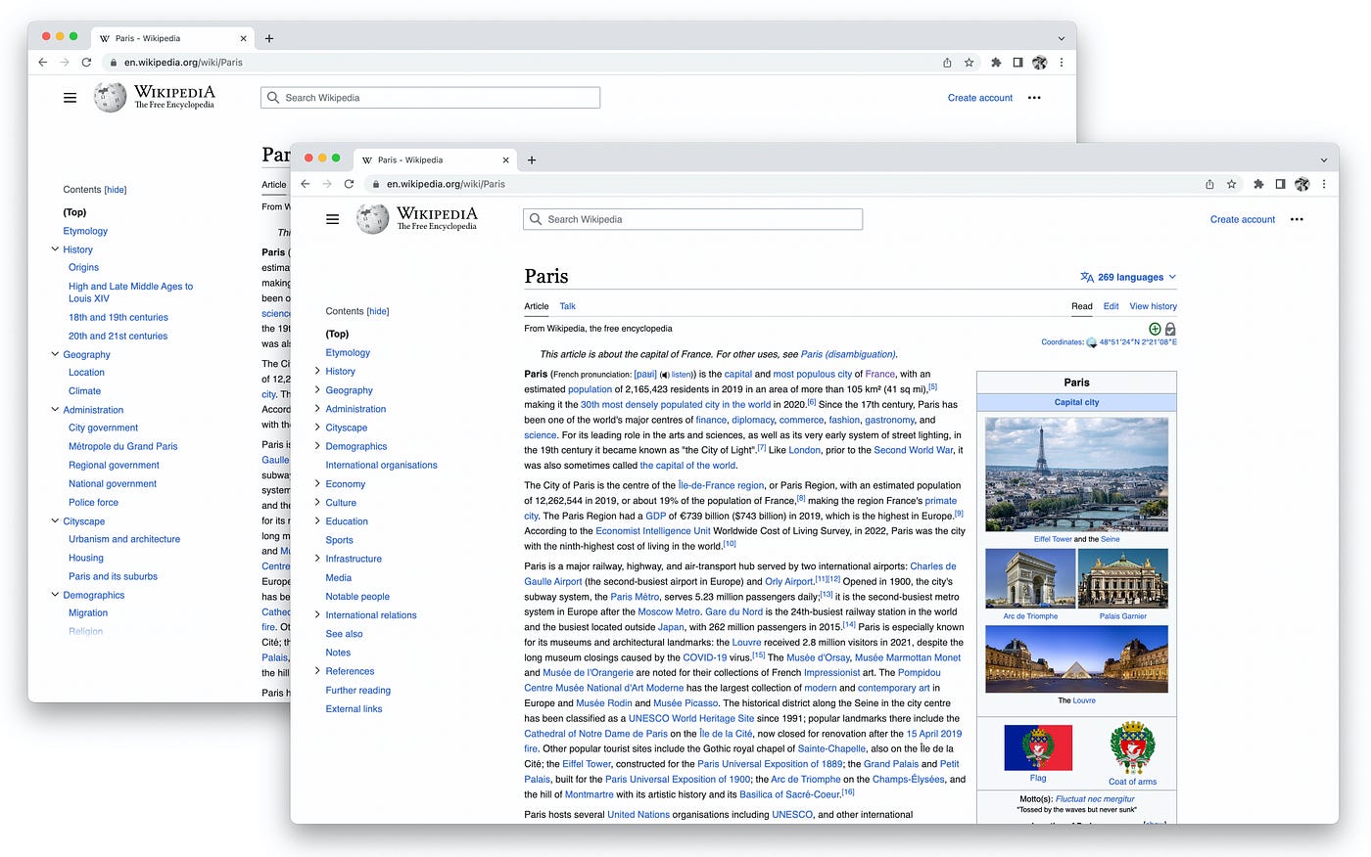Open the Paris flag image in the infobox
The width and height of the screenshot is (1371, 857).
point(1038,748)
